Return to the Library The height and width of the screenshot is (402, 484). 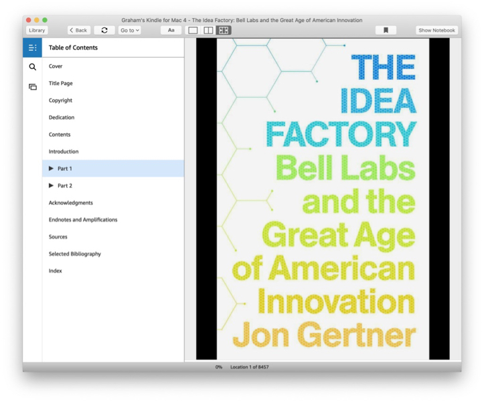pos(37,30)
